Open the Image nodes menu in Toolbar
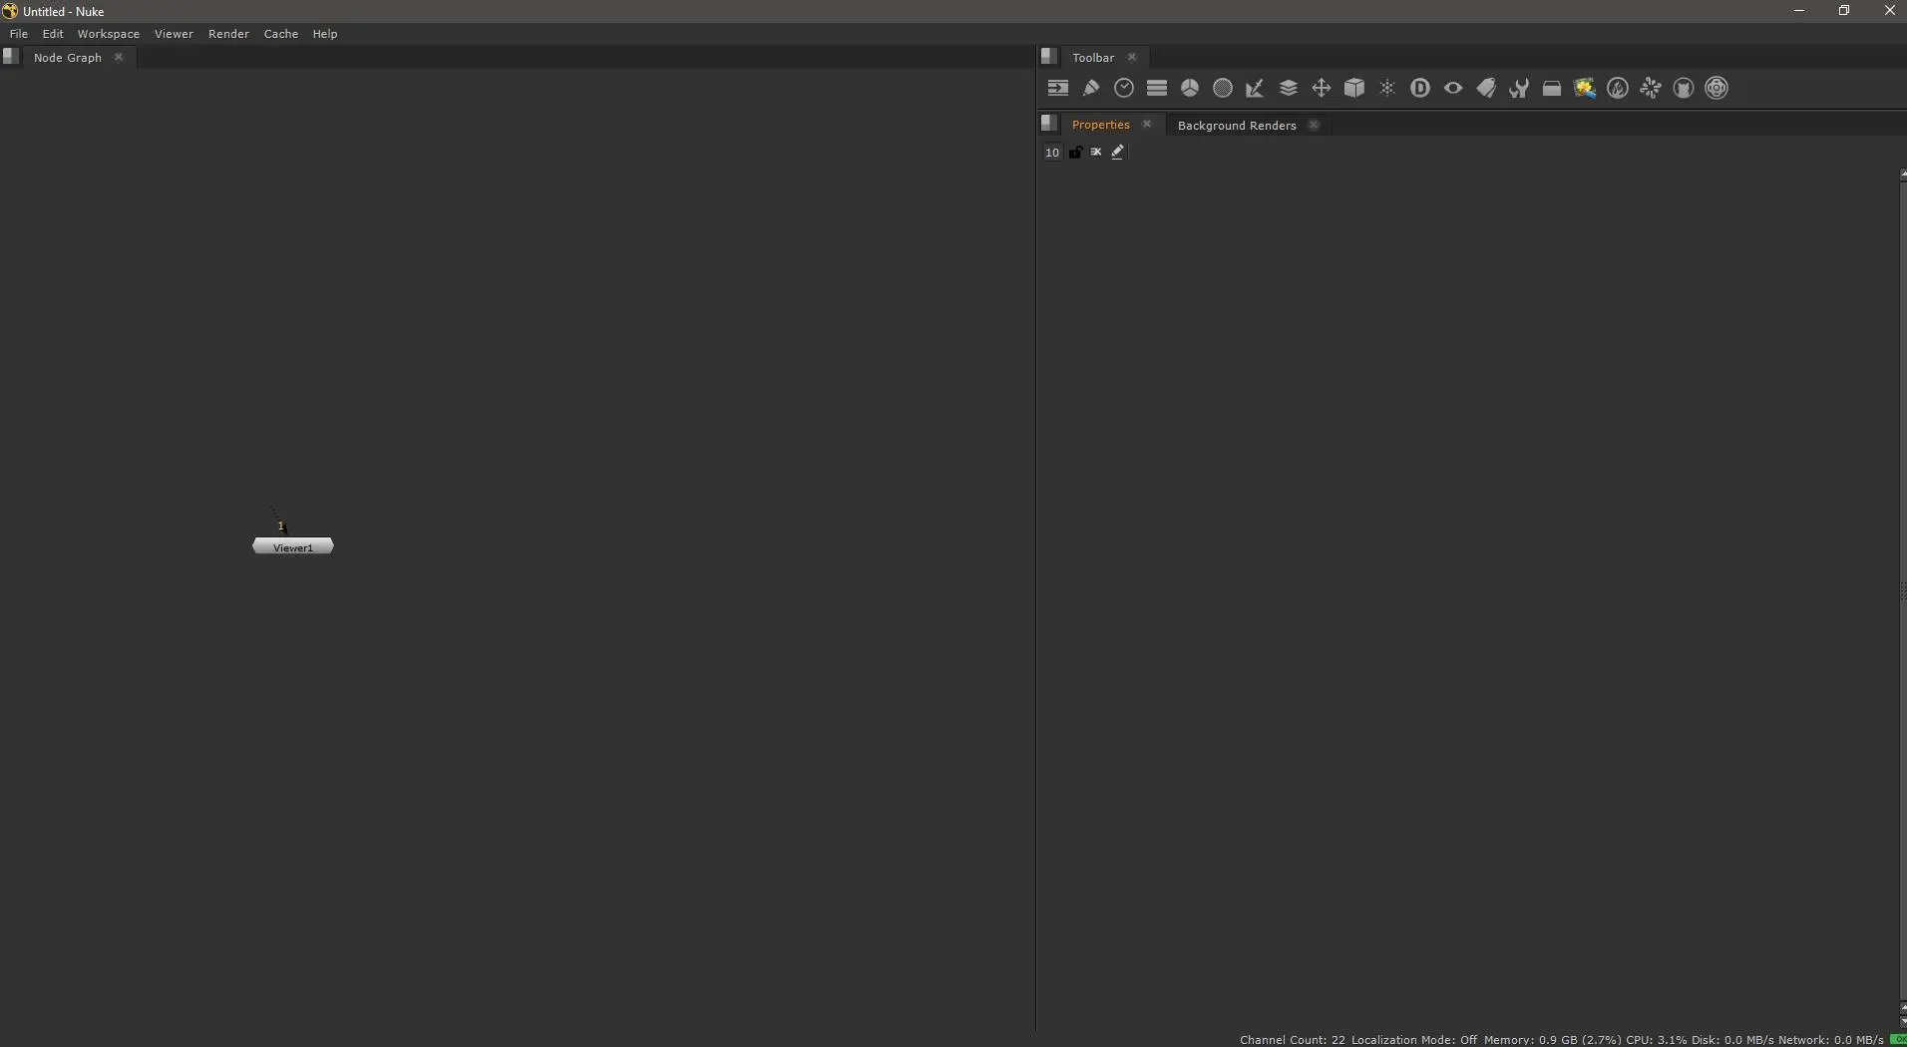This screenshot has width=1907, height=1047. [x=1058, y=89]
